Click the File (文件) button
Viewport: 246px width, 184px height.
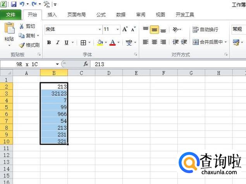pyautogui.click(x=11, y=15)
